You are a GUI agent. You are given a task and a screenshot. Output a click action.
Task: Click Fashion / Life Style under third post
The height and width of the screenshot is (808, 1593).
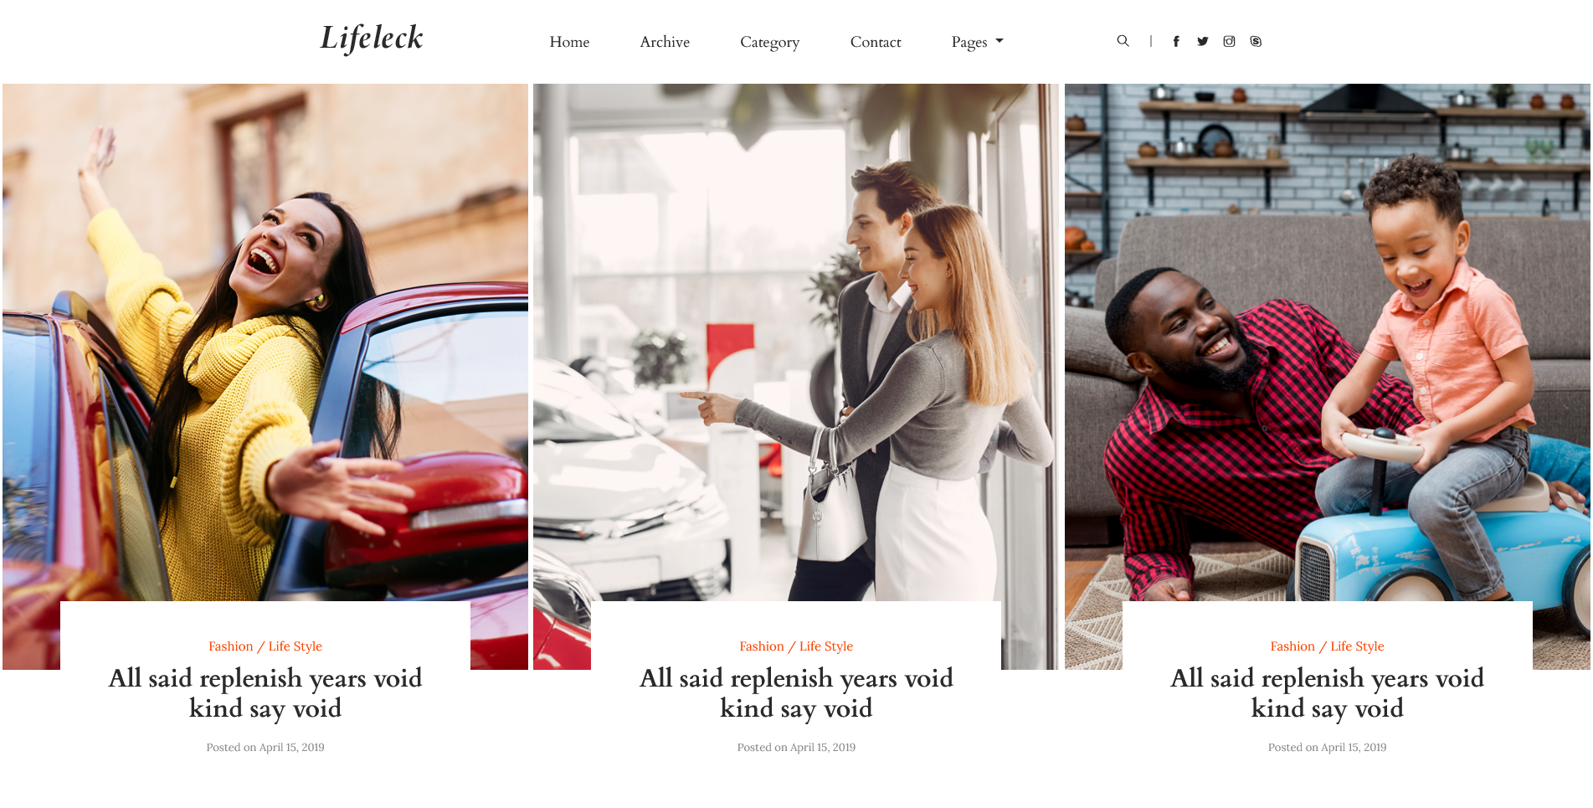(1327, 646)
